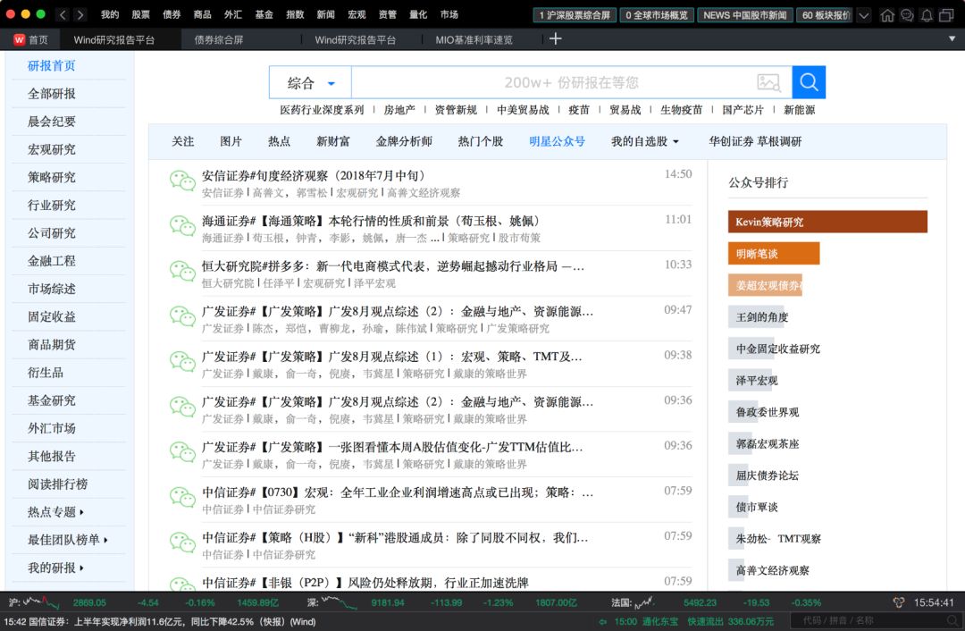
Task: Open the message chat icon near the bell
Action: coord(907,14)
